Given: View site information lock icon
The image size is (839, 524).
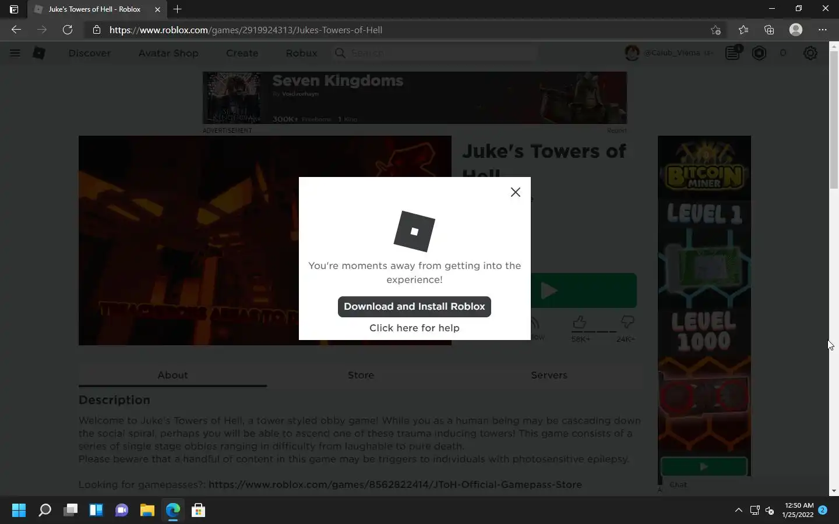Looking at the screenshot, I should 97,30.
